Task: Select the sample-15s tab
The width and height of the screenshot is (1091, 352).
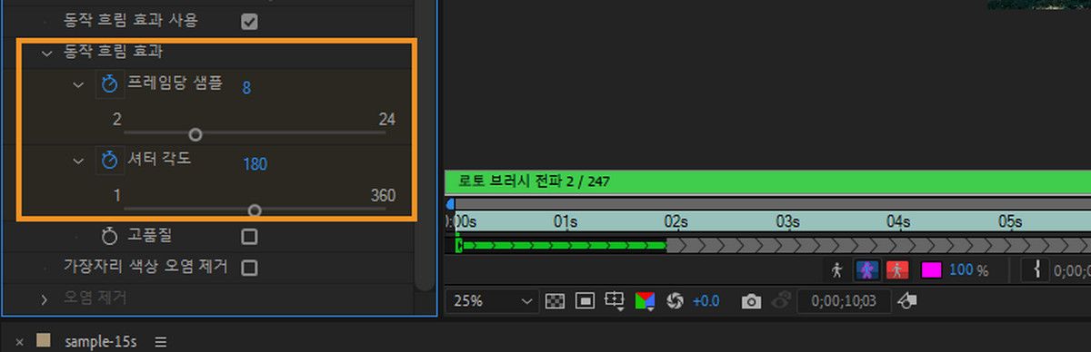Action: tap(100, 342)
